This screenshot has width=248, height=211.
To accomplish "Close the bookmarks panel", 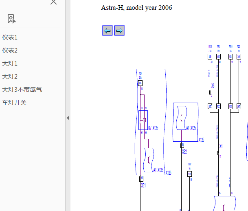I will click(x=53, y=2).
